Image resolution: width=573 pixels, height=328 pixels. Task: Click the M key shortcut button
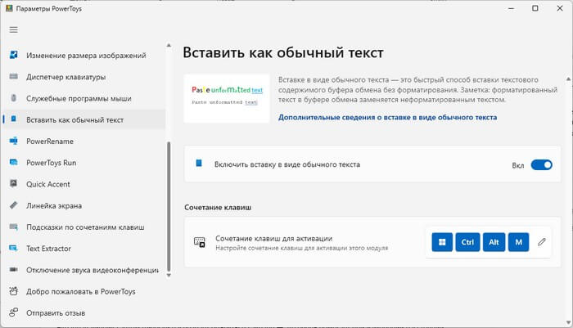[x=518, y=242]
